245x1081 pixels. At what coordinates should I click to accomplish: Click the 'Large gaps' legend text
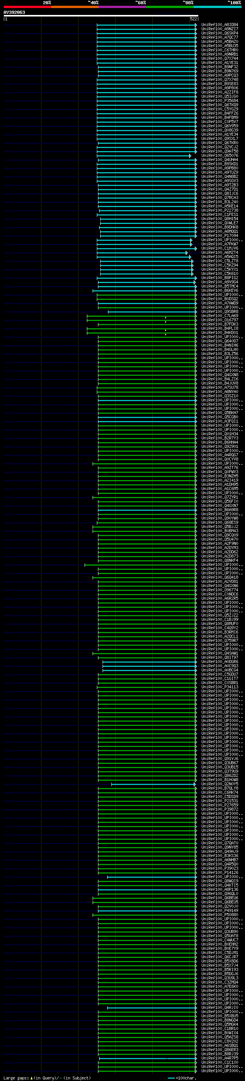pos(16,1078)
